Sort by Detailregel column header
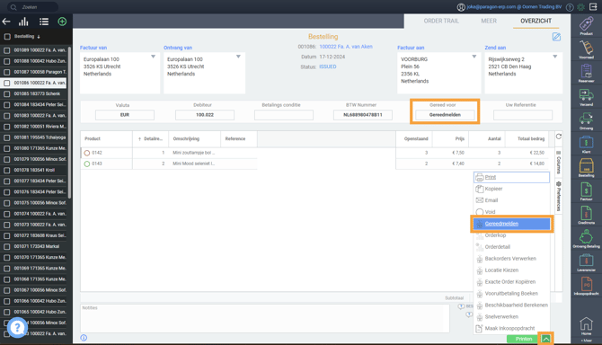The height and width of the screenshot is (345, 602). tap(151, 139)
